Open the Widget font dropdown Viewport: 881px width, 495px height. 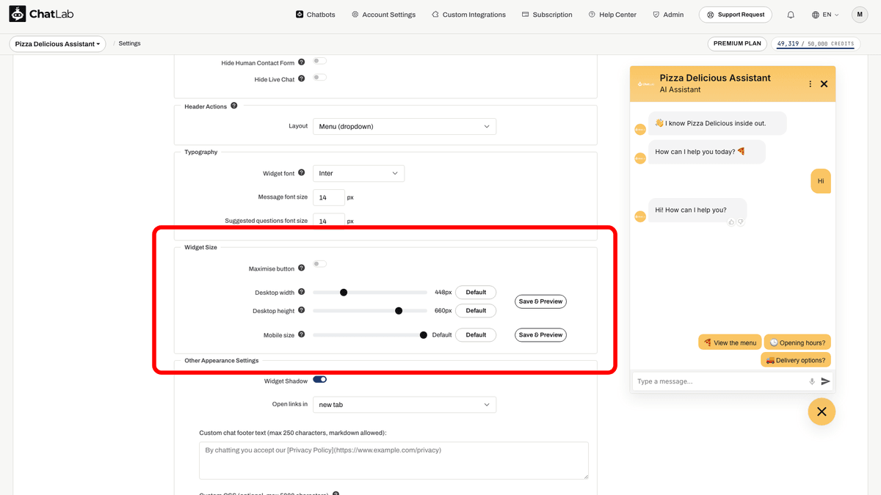pyautogui.click(x=358, y=174)
